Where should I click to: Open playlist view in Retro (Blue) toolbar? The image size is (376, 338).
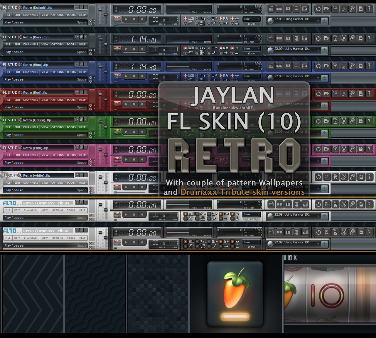[x=271, y=66]
